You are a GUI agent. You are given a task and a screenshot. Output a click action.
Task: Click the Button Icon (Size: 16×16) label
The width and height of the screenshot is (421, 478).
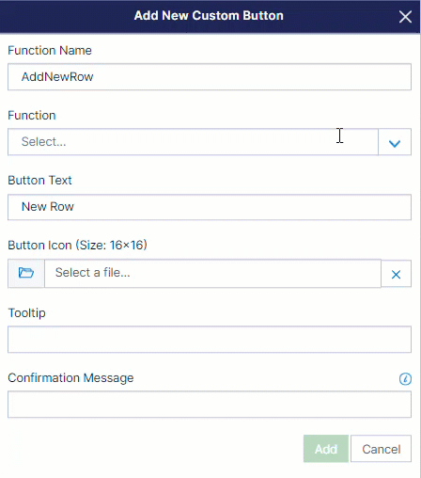[77, 245]
